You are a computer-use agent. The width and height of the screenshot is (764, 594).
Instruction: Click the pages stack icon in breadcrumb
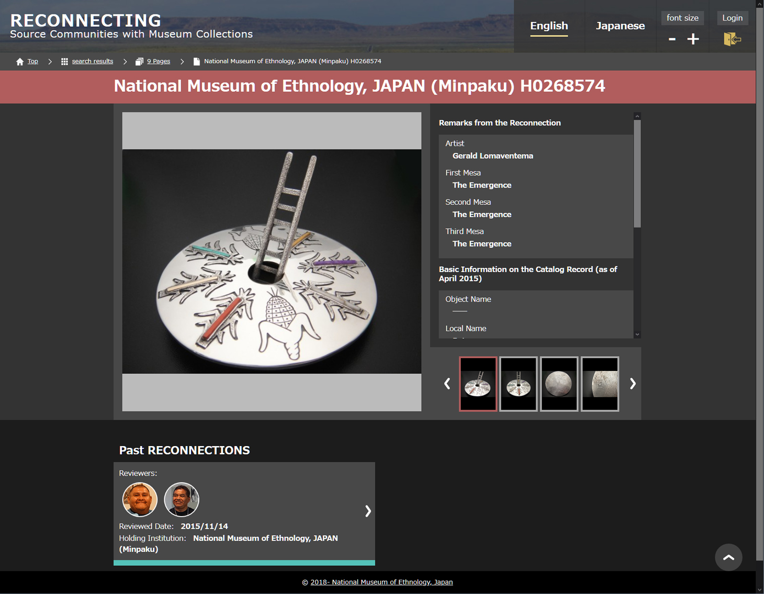click(139, 62)
